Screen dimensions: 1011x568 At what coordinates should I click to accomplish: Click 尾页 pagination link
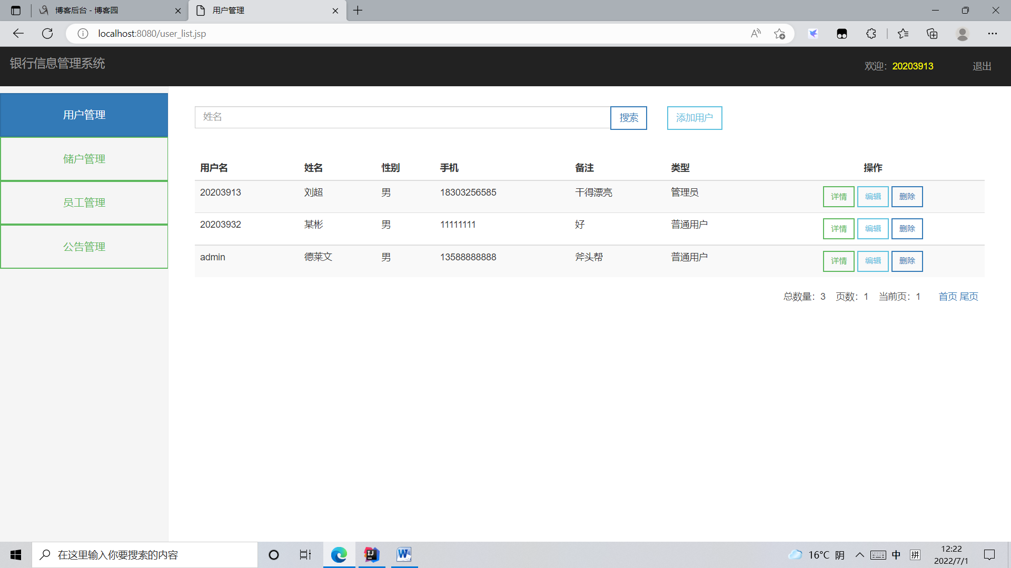pos(969,297)
